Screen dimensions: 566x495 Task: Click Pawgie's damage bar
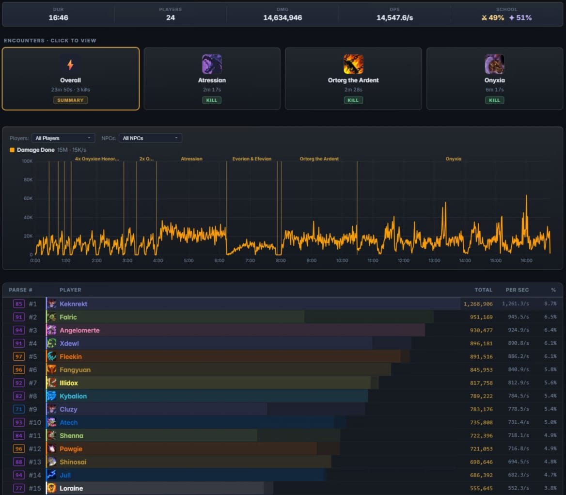click(x=193, y=449)
